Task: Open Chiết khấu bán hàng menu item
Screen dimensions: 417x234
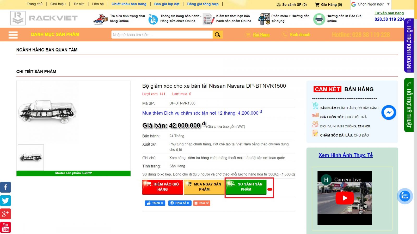Action: 129,4
